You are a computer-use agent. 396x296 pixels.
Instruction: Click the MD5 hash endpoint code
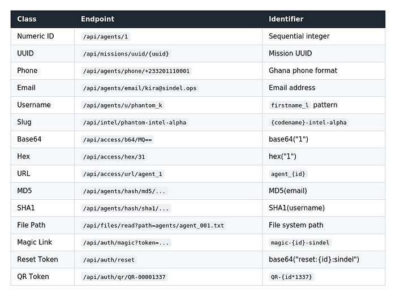click(x=124, y=191)
